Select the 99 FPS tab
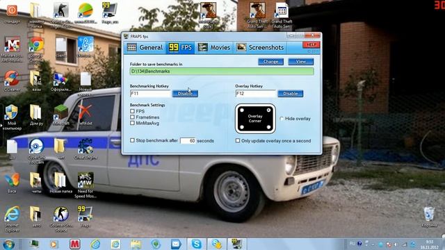 point(180,48)
